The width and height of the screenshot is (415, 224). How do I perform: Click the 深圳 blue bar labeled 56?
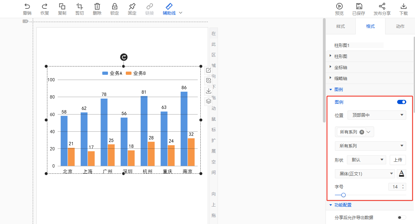click(124, 142)
